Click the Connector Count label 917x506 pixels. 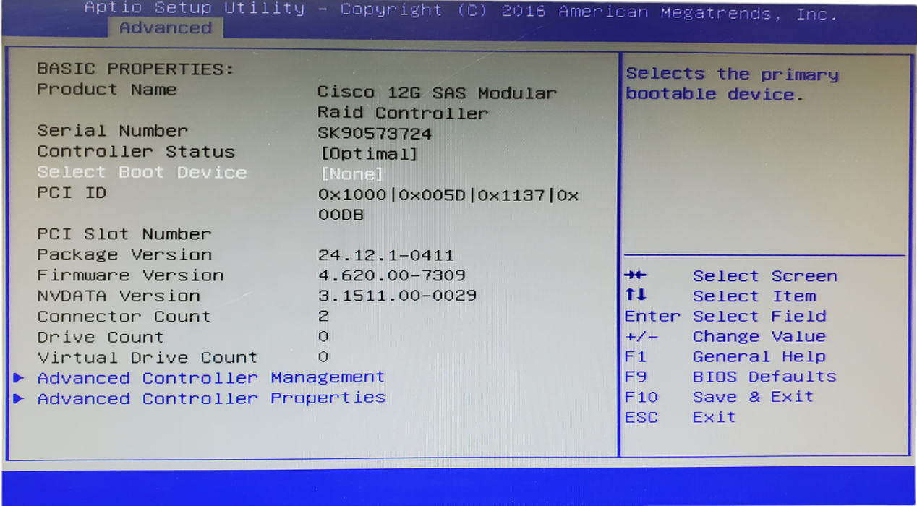click(124, 317)
